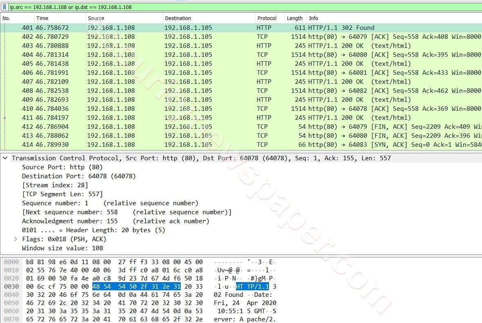The width and height of the screenshot is (482, 323).
Task: Expand the Flags: 0x018 (PSH, ACK) field
Action: click(15, 239)
